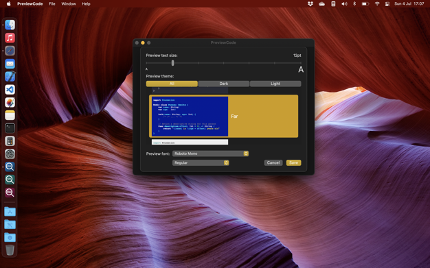Open the Help menu
Viewport: 430px width, 268px height.
86,4
